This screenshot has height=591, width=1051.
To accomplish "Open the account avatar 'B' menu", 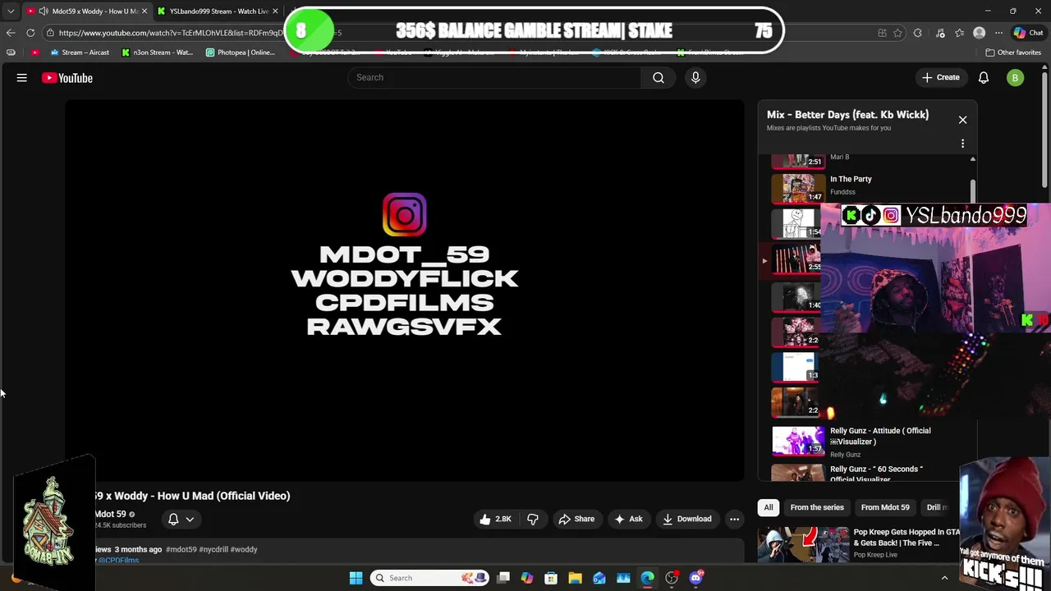I will coord(1016,78).
